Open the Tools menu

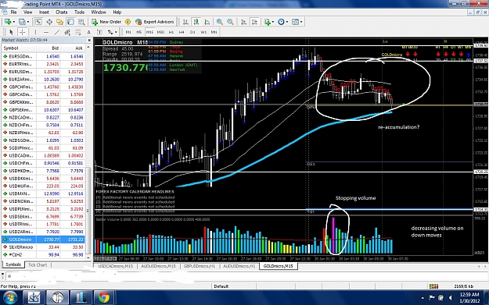tap(79, 12)
